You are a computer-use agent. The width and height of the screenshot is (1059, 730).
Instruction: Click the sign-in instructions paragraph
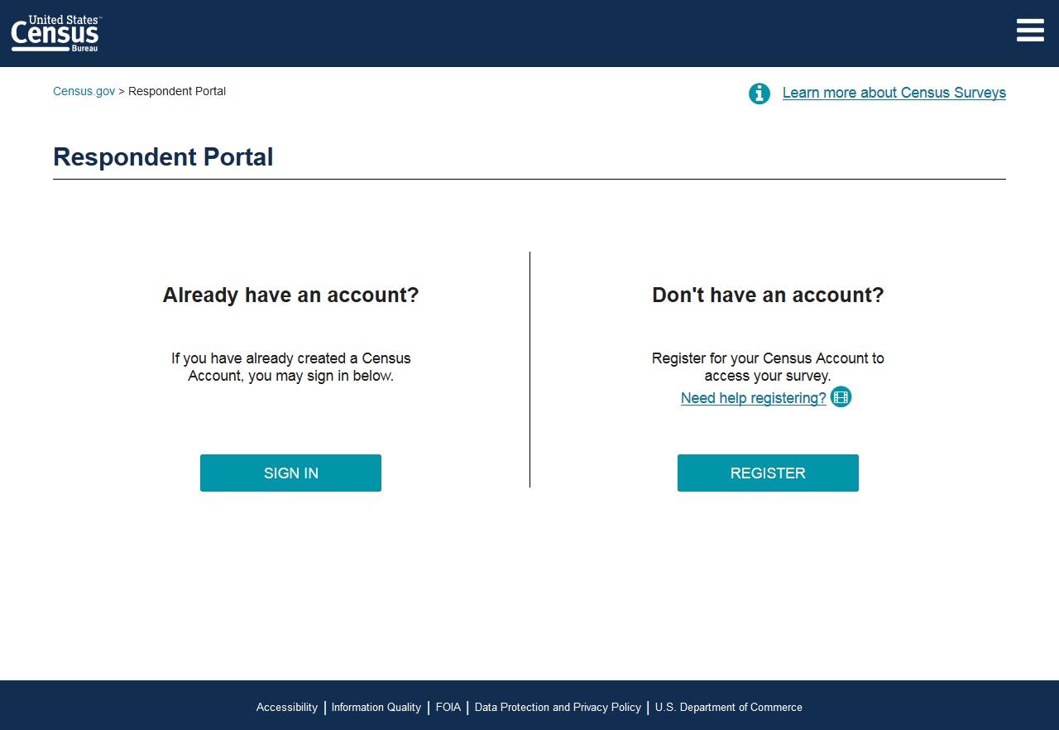pos(290,367)
